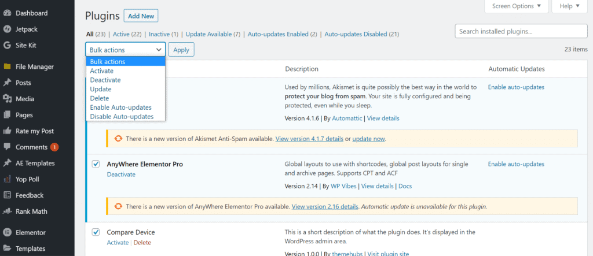Open Visit plugin site for Compare Device
The width and height of the screenshot is (593, 256).
388,254
